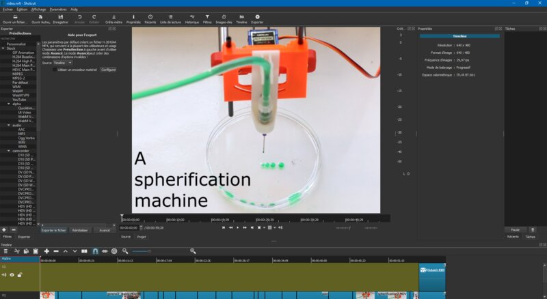
Task: Collapse the Stock presets tree group
Action: pos(3,48)
